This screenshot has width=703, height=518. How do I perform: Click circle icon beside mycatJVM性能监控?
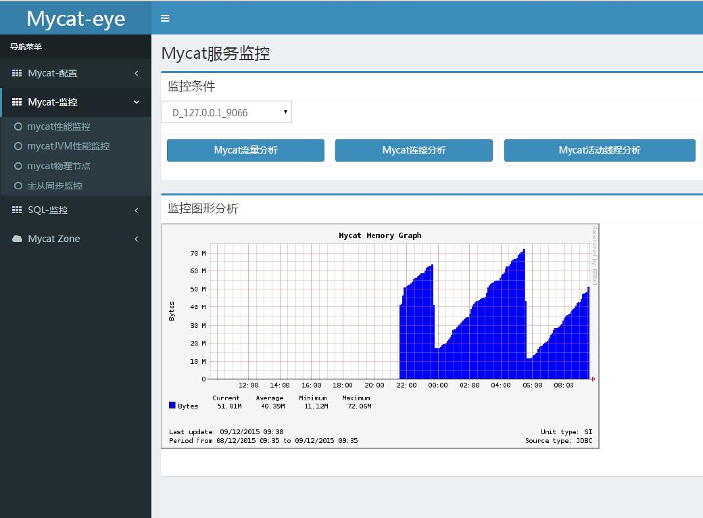click(x=18, y=146)
